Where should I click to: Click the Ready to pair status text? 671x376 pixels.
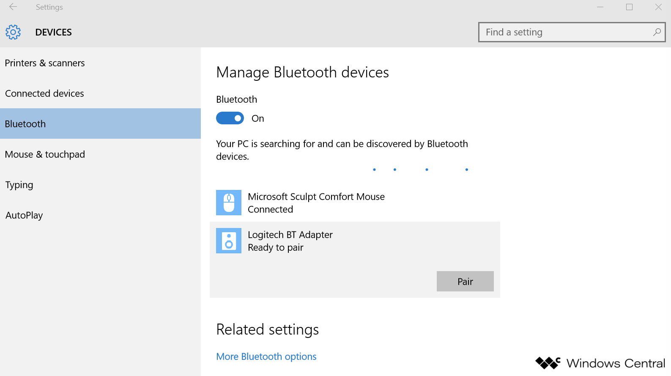pos(276,247)
